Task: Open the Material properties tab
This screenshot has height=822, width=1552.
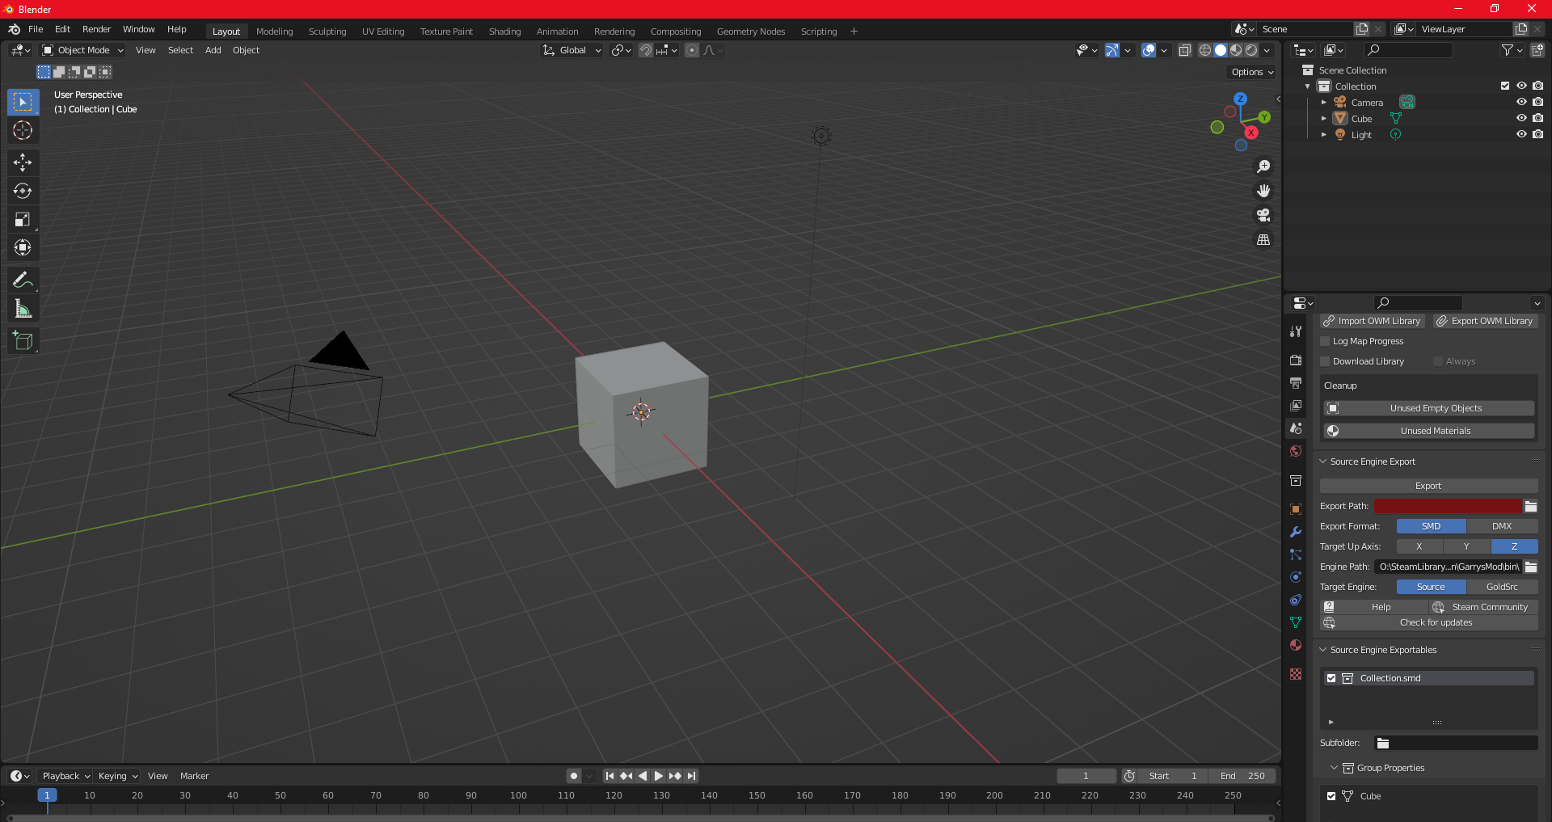Action: pyautogui.click(x=1296, y=645)
